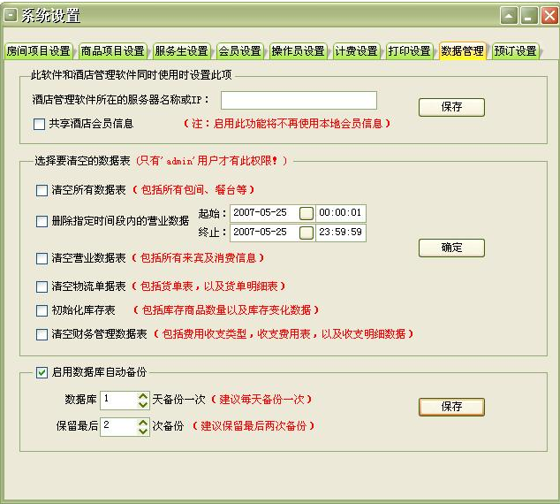Screen dimensions: 560x504
Task: Enable 清空物流单据表 checkbox
Action: 42,286
